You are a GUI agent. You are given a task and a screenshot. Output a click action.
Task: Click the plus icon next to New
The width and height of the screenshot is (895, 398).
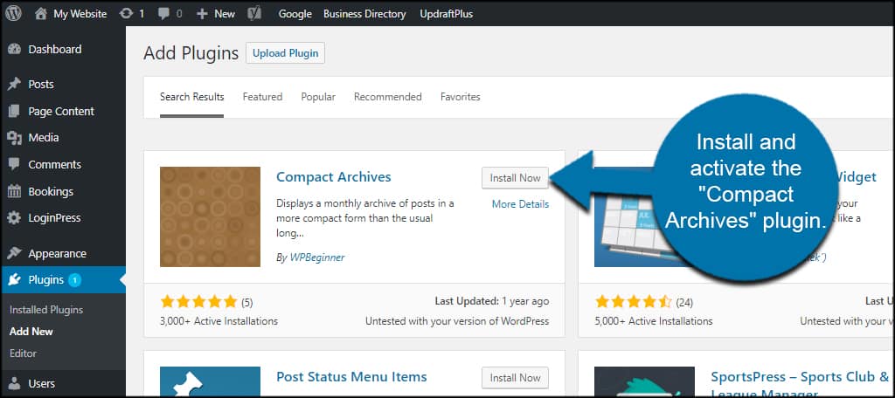[202, 14]
